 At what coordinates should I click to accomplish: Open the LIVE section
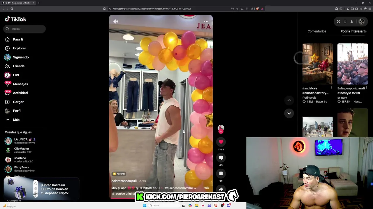[16, 75]
